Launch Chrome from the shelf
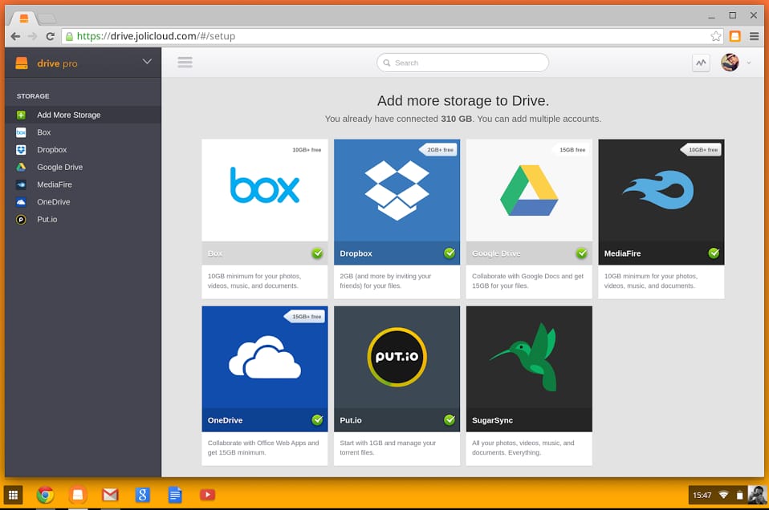769x510 pixels. (45, 495)
